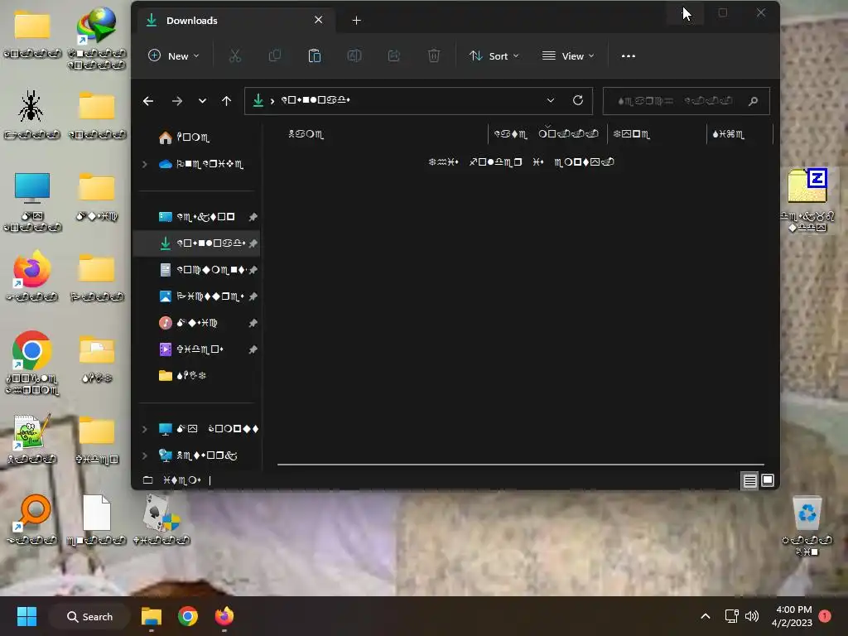Go back with the left arrow
Screen dimensions: 848x636
148,101
